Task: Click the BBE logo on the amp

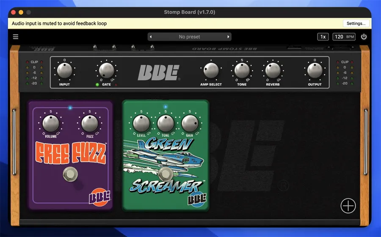Action: pyautogui.click(x=159, y=73)
